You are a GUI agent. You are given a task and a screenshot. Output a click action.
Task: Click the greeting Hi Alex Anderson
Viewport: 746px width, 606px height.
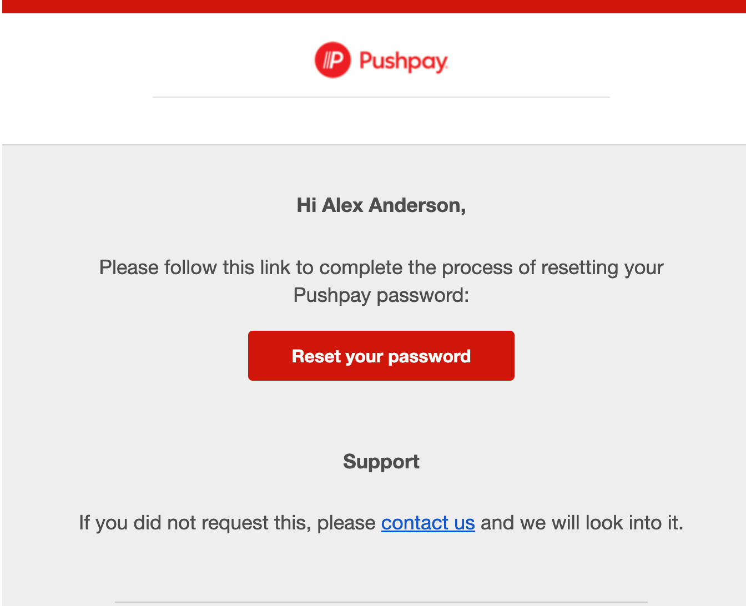(x=381, y=205)
